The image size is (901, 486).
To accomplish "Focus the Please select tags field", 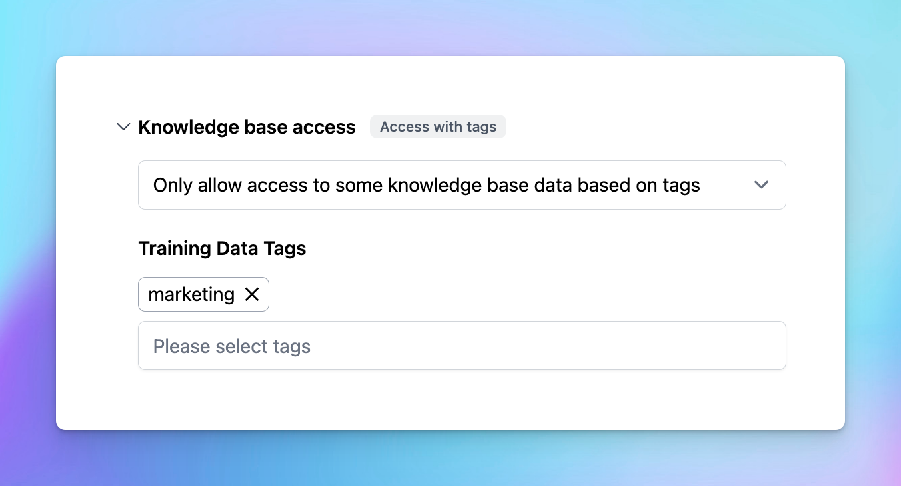I will (462, 346).
